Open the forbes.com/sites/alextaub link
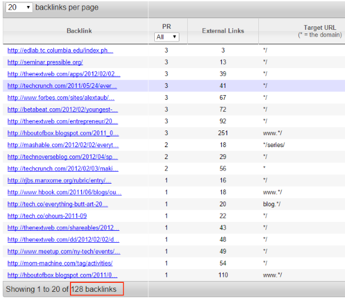This screenshot has height=299, width=345. pyautogui.click(x=61, y=97)
